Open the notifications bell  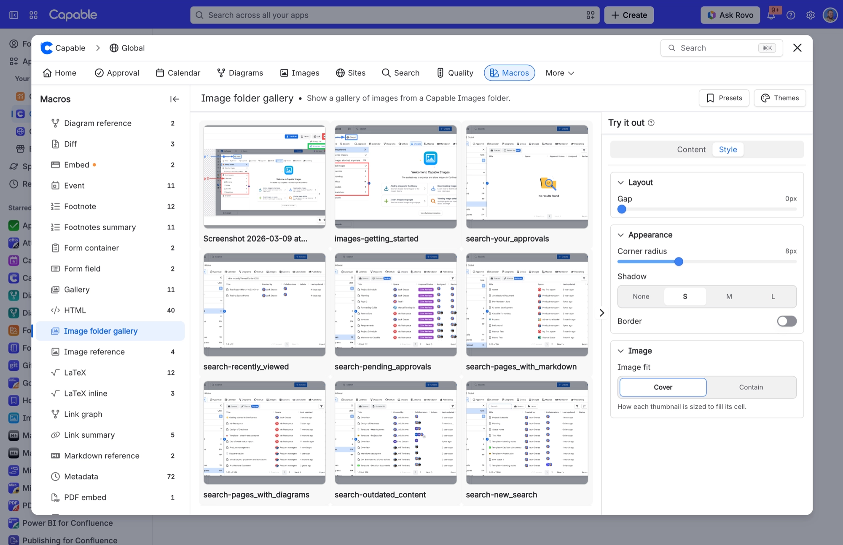pos(771,15)
